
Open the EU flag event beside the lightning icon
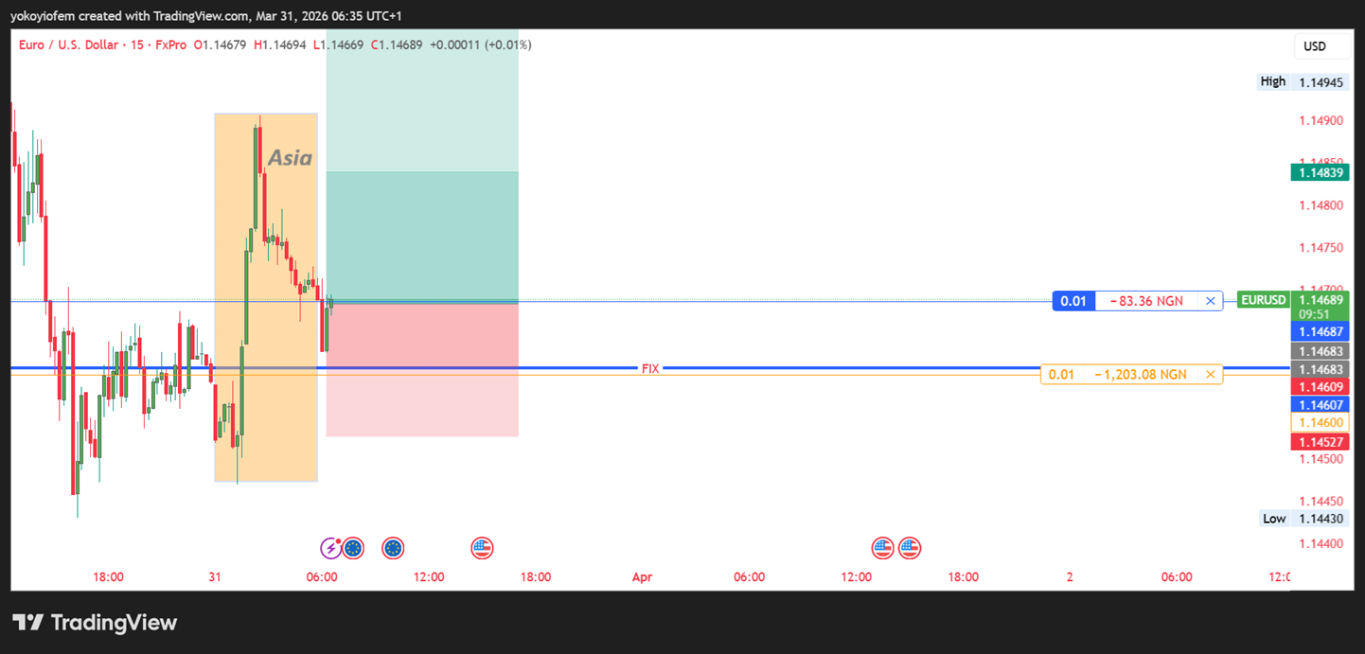pos(353,548)
